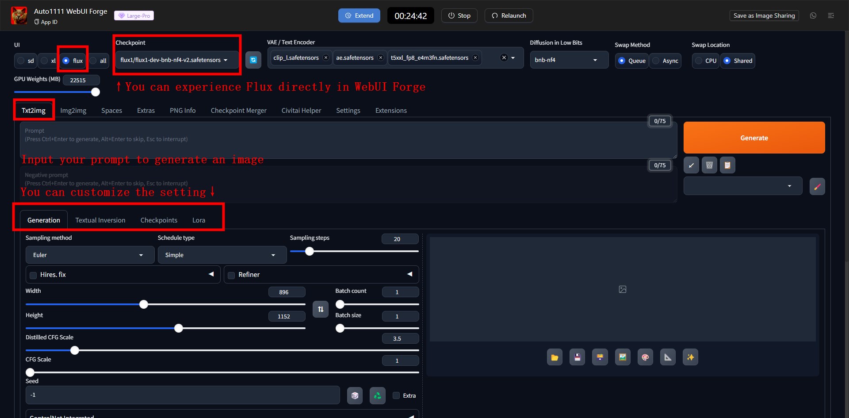The height and width of the screenshot is (418, 849).
Task: Click the app cat avatar icon
Action: pyautogui.click(x=19, y=15)
